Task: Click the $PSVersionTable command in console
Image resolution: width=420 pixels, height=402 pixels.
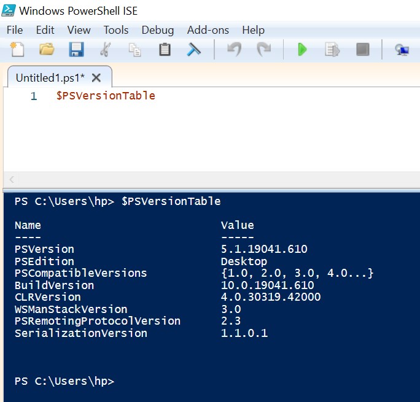Action: coord(171,201)
